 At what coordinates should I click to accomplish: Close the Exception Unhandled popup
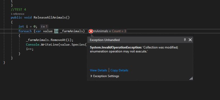coord(190,40)
